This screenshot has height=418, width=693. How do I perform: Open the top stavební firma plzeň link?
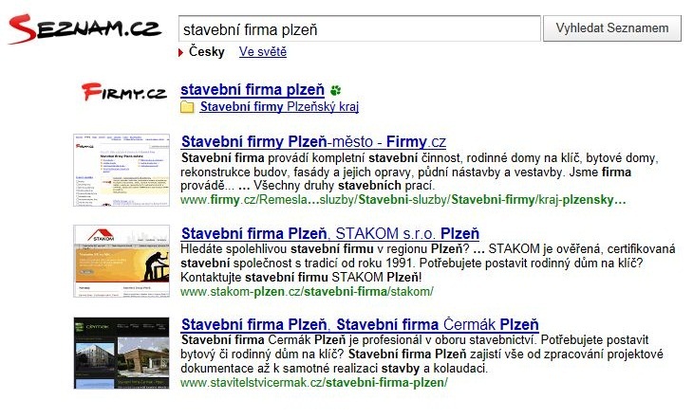(x=253, y=90)
